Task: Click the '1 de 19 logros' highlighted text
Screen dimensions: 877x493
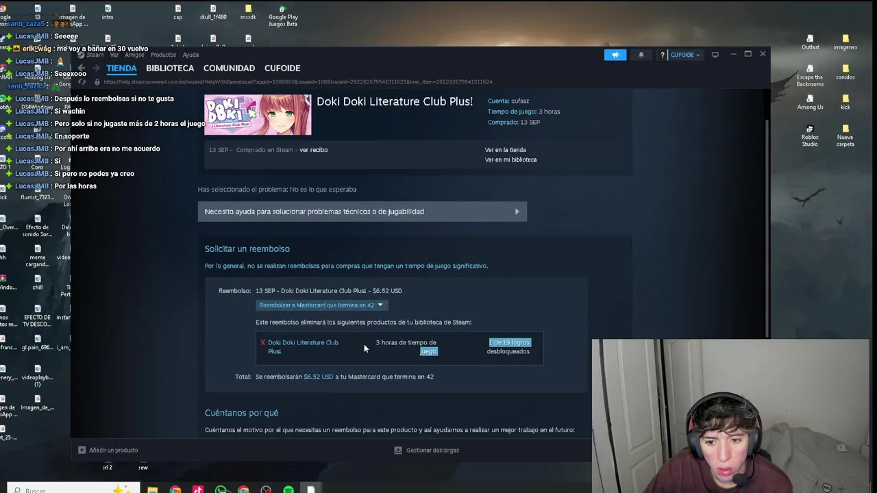Action: click(x=509, y=342)
